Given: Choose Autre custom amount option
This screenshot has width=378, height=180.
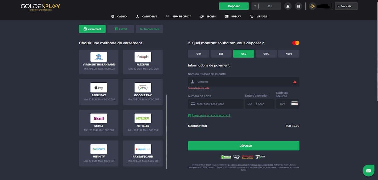Looking at the screenshot, I should click(x=289, y=54).
